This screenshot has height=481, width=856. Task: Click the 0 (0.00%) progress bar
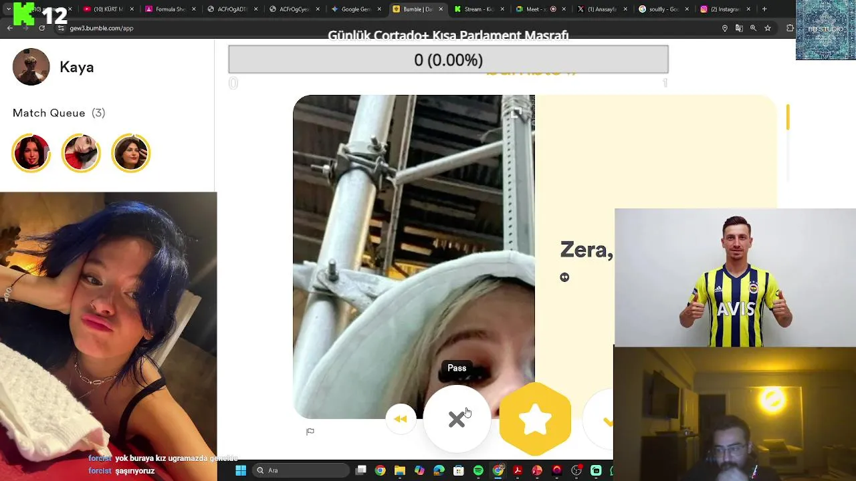tap(448, 60)
